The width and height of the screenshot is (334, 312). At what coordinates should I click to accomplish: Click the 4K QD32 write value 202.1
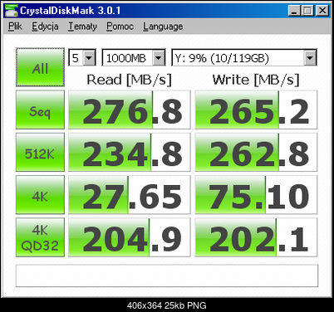click(256, 237)
